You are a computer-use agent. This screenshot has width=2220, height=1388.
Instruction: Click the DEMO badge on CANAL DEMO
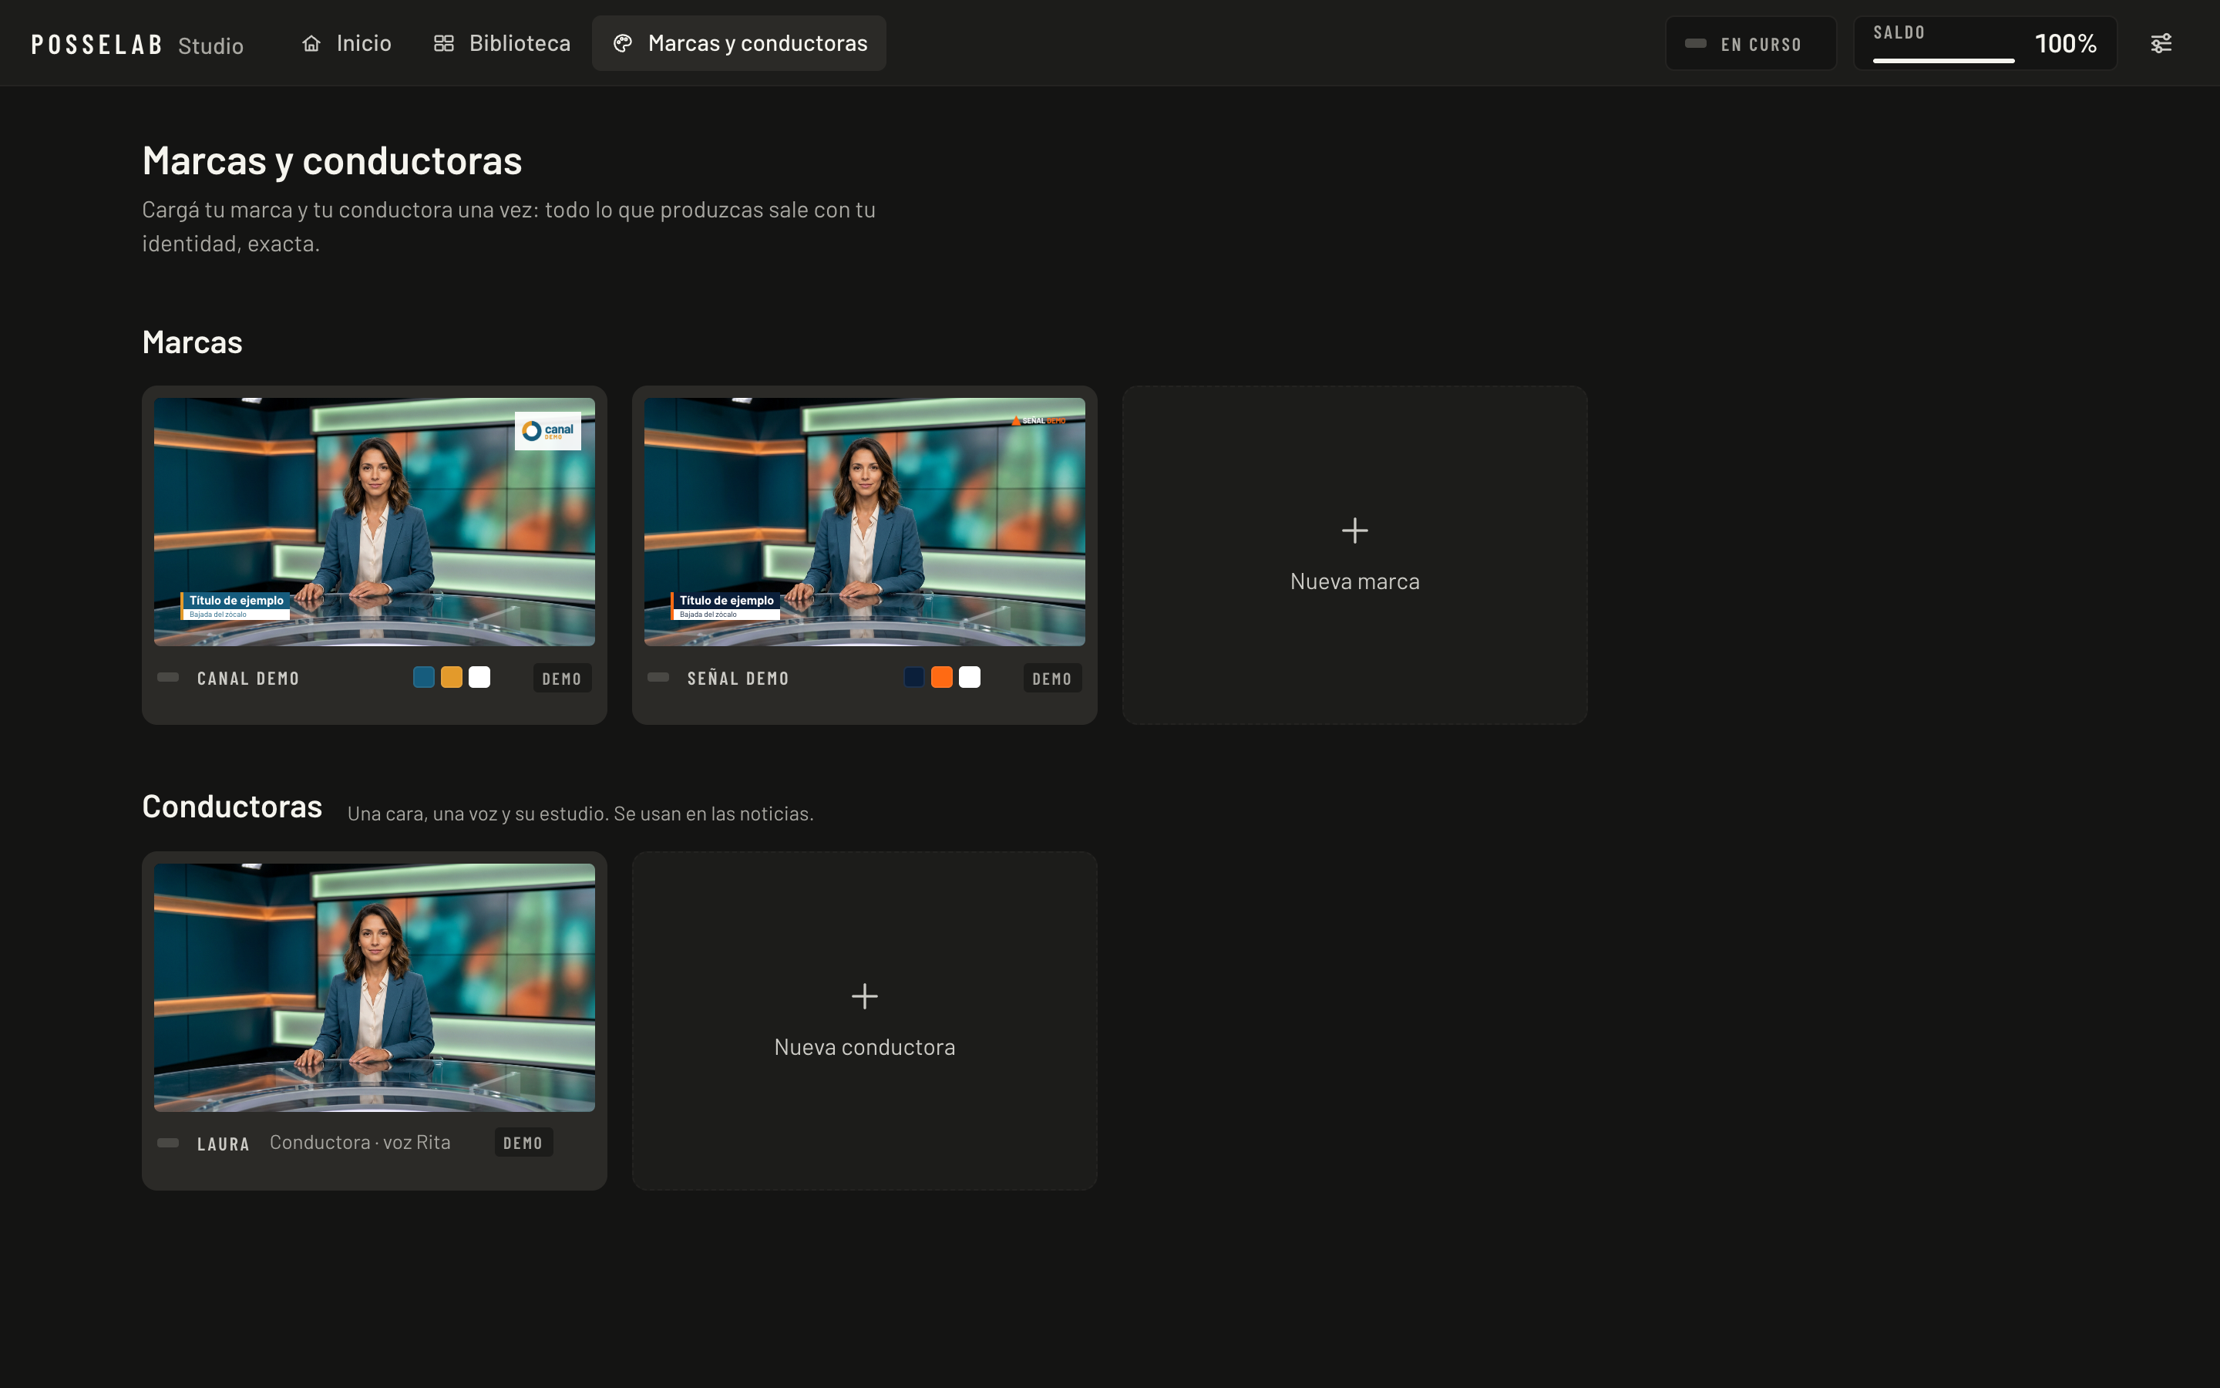[x=561, y=679]
